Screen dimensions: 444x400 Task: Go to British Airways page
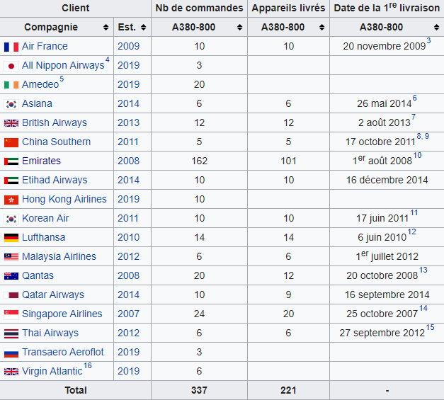click(x=55, y=122)
